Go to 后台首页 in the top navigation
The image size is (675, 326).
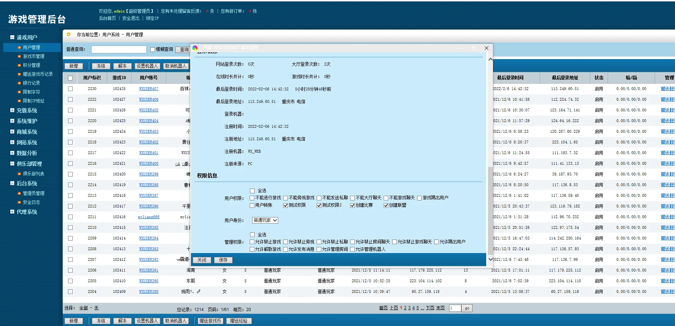click(x=107, y=18)
